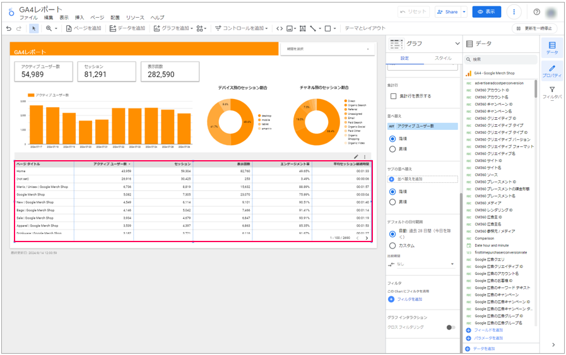Switch to the スタイル tab

(x=443, y=59)
